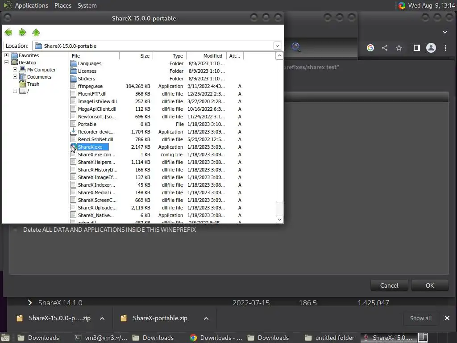Open the Chrome three-dot menu
Image resolution: width=457 pixels, height=343 pixels.
point(446,48)
